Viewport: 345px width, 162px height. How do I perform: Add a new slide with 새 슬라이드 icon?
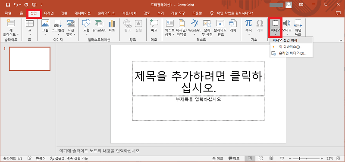10,23
